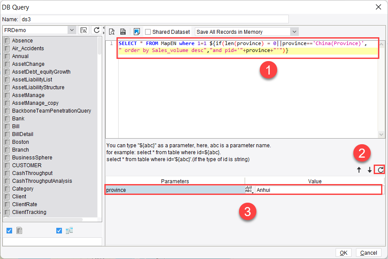Image resolution: width=388 pixels, height=259 pixels.
Task: Preview the query results
Action: pos(112,32)
